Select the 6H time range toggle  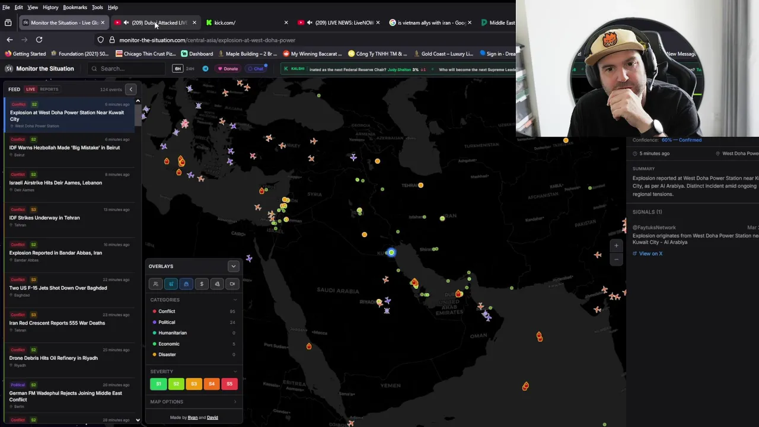pyautogui.click(x=177, y=69)
